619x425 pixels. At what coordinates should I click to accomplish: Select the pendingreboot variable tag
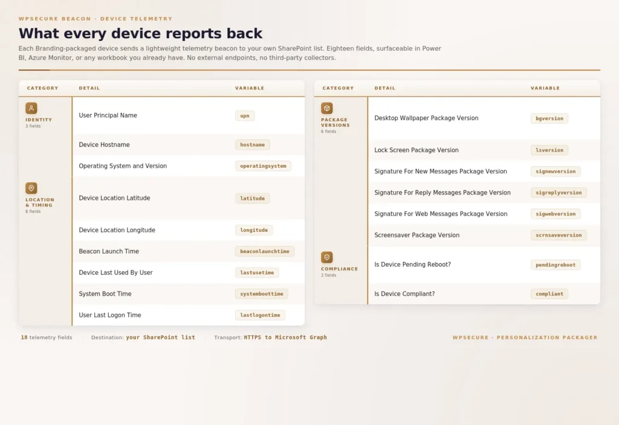pyautogui.click(x=555, y=265)
